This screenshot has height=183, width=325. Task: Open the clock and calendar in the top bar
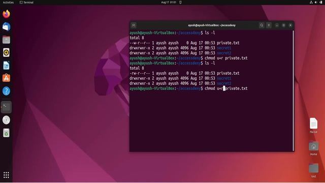coord(169,2)
